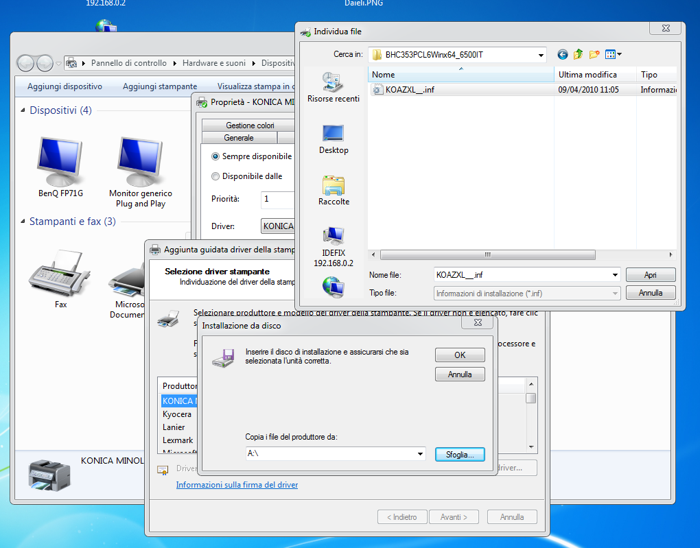Choose the Disponibile dalle radio option
This screenshot has width=700, height=548.
click(x=215, y=176)
